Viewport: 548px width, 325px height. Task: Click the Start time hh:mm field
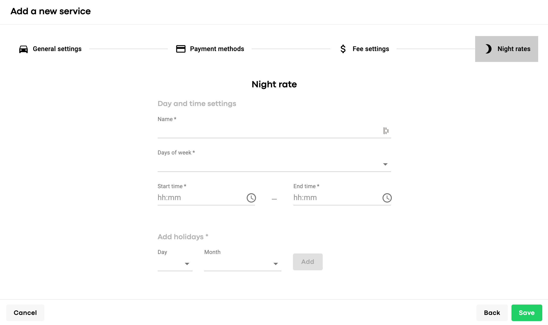[200, 198]
